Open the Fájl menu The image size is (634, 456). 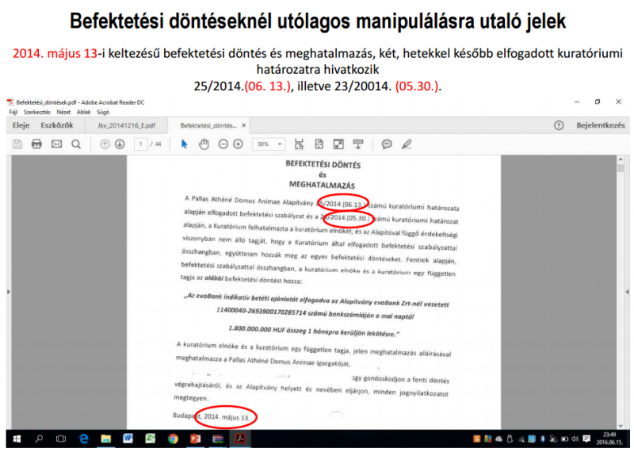pyautogui.click(x=13, y=112)
